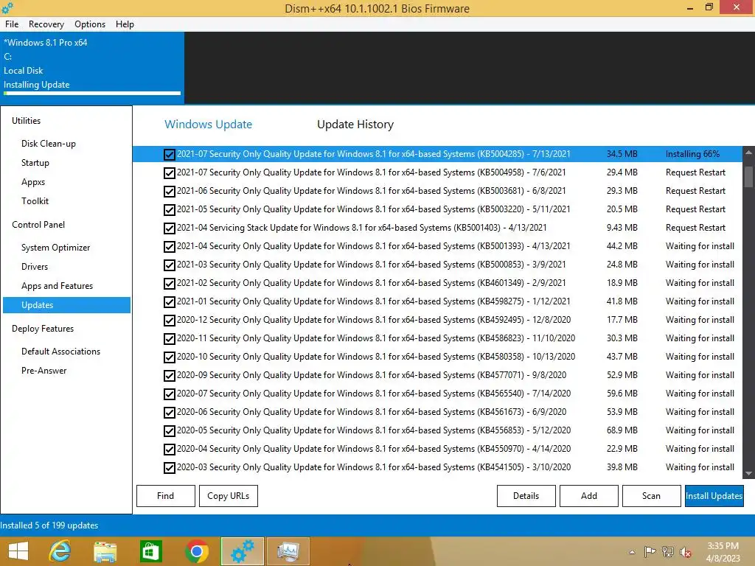This screenshot has width=755, height=566.
Task: Open Toolkit in sidebar
Action: coord(35,200)
